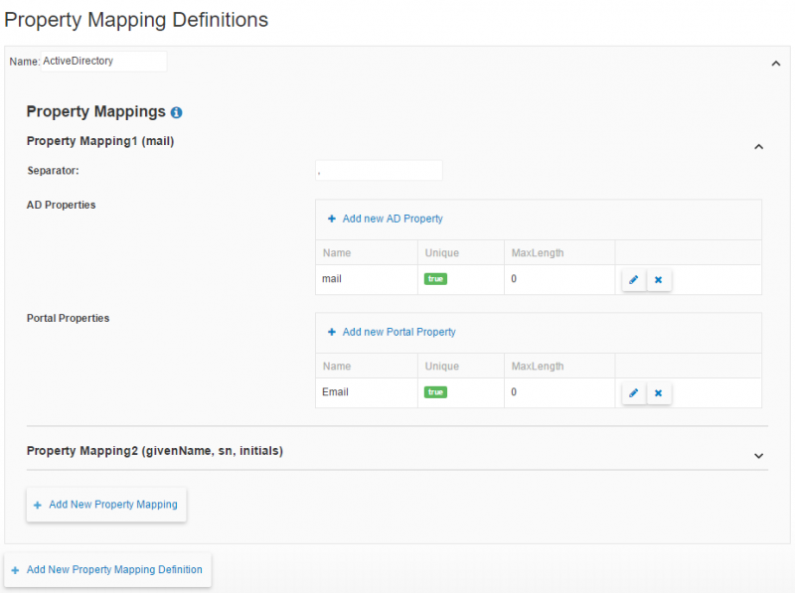The width and height of the screenshot is (795, 593).
Task: Edit the mail AD property row
Action: (x=634, y=280)
